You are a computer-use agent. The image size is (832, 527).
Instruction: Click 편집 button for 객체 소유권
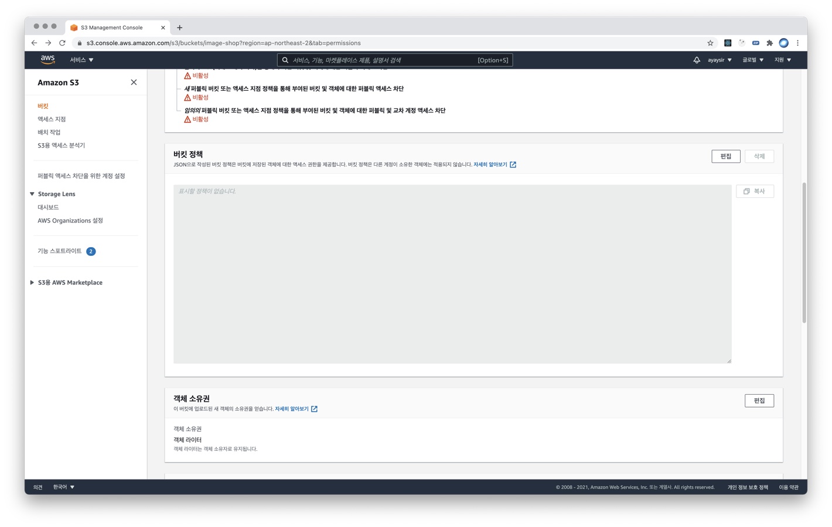click(x=759, y=401)
